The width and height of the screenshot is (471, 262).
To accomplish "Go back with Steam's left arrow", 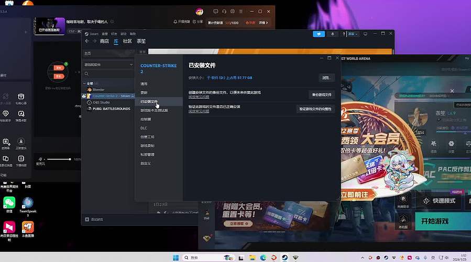I will tap(87, 41).
